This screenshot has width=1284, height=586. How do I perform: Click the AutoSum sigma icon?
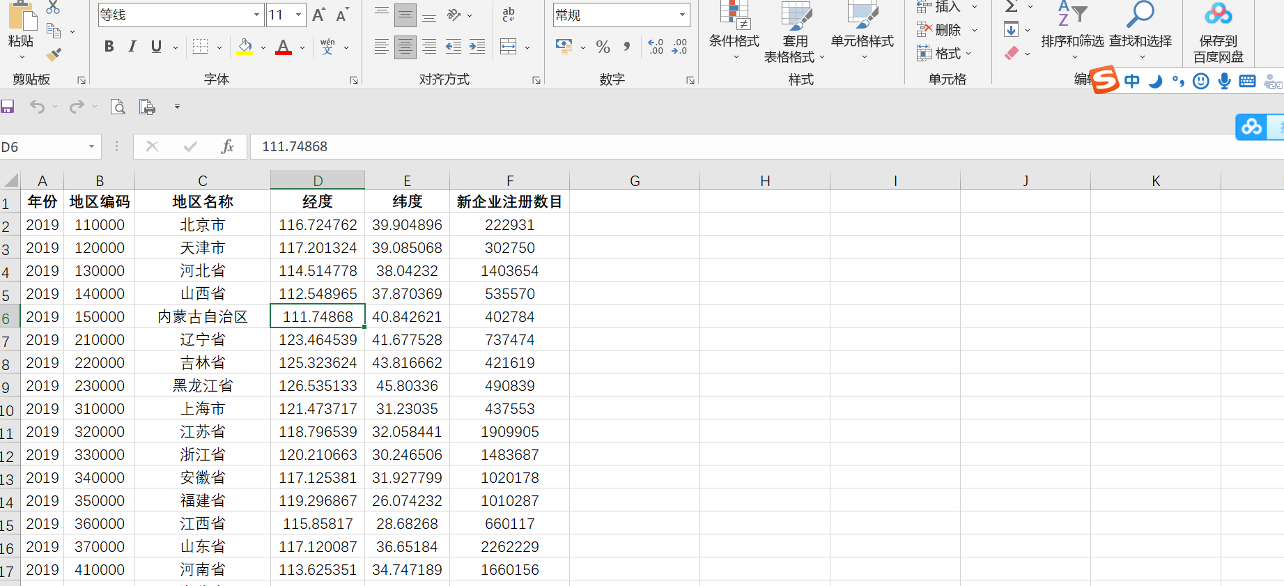point(1012,7)
